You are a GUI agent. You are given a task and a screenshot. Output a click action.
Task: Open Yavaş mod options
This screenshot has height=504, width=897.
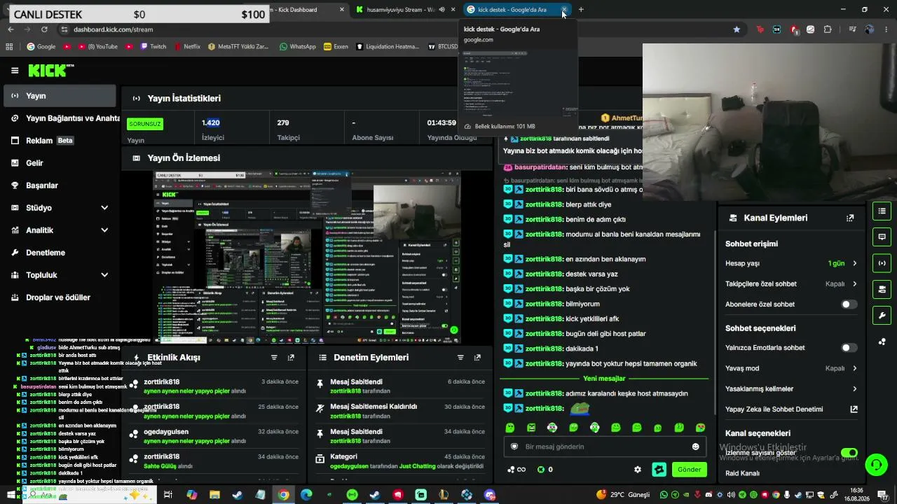point(791,368)
